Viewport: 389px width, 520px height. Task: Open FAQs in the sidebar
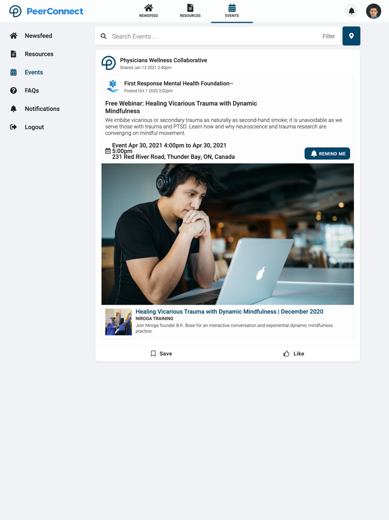click(x=32, y=91)
